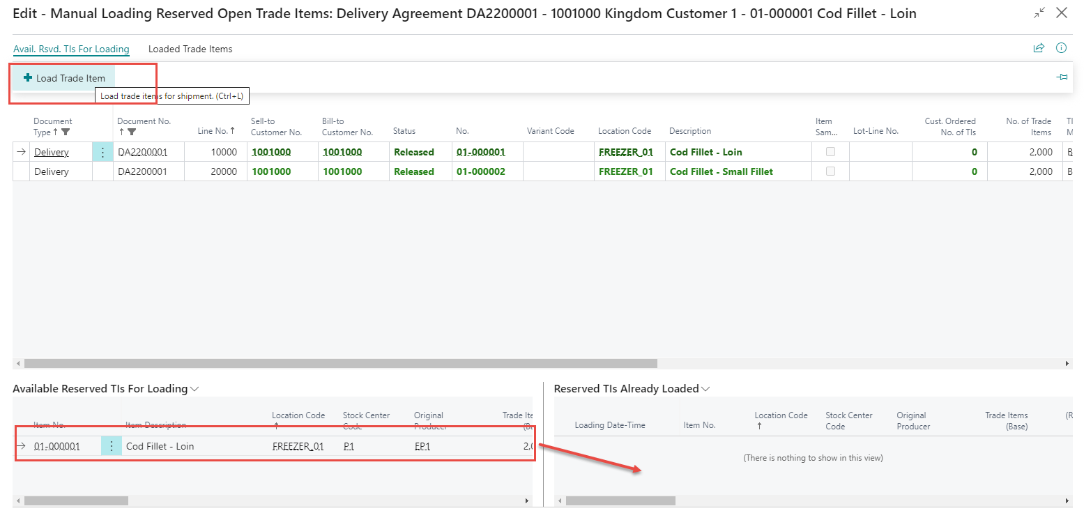Click the share icon at top right
The width and height of the screenshot is (1084, 513).
(1038, 48)
